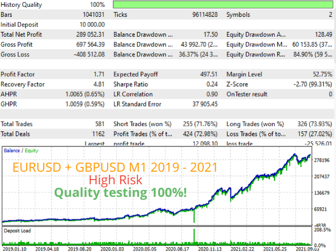Select the Symbols value 2

330,15
